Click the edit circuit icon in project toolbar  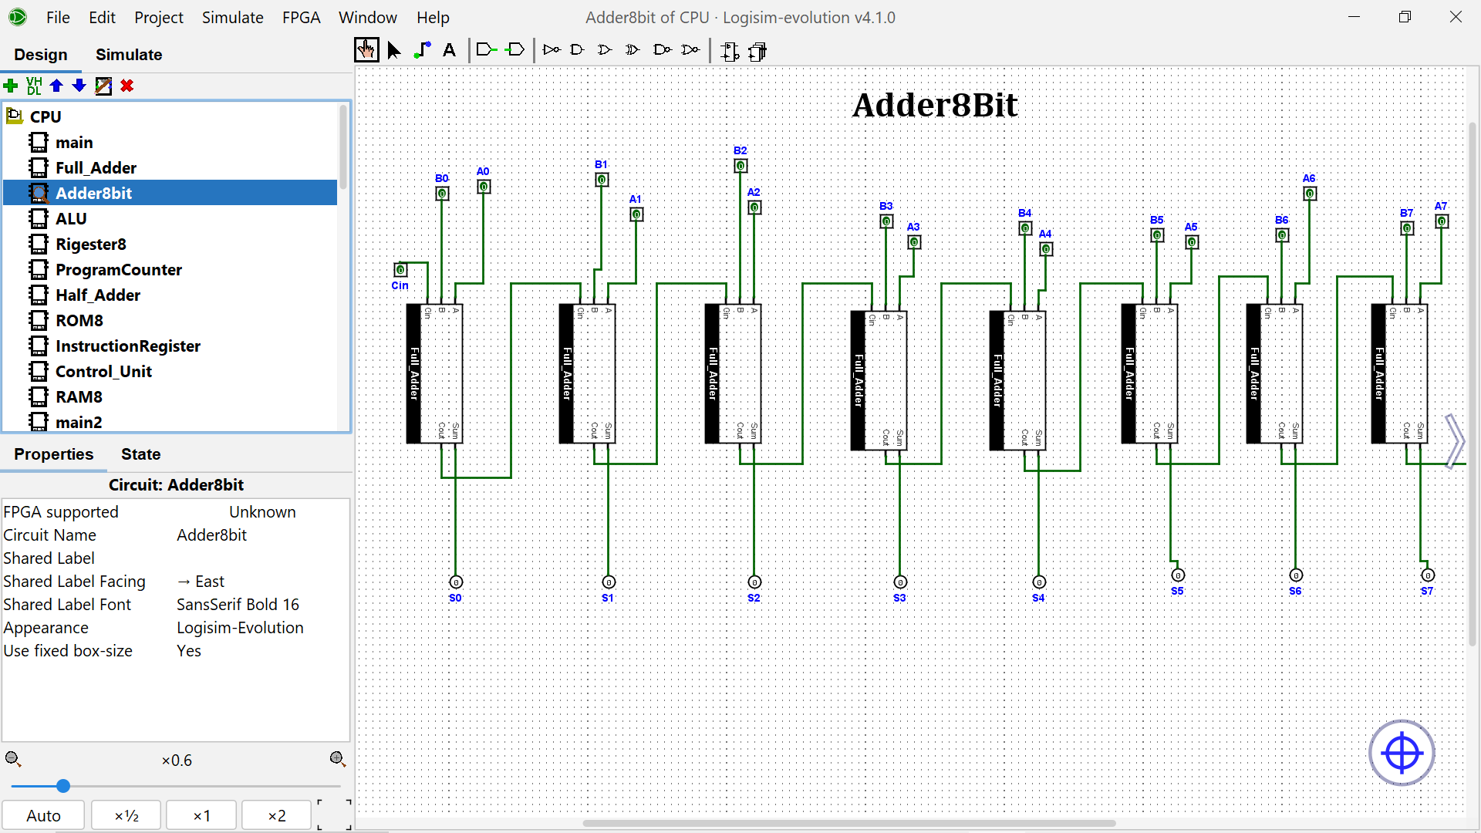[103, 86]
